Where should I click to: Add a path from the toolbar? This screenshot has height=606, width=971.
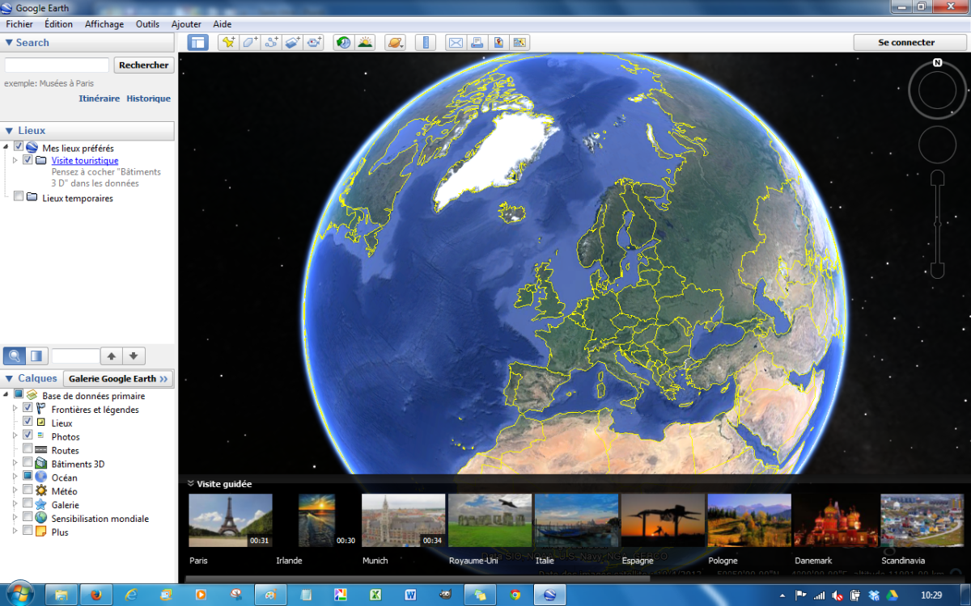(271, 43)
